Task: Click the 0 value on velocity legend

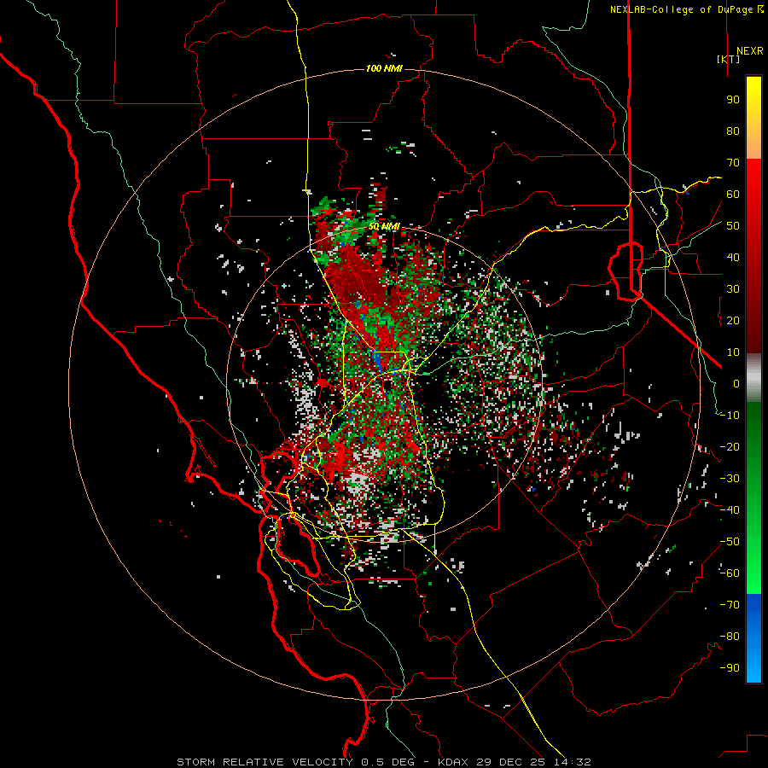Action: [x=736, y=383]
